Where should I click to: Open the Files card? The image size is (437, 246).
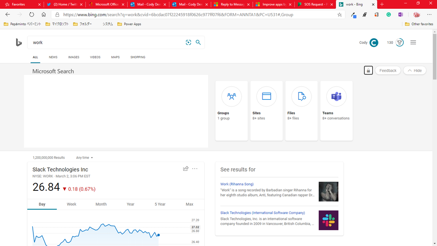[x=301, y=111]
